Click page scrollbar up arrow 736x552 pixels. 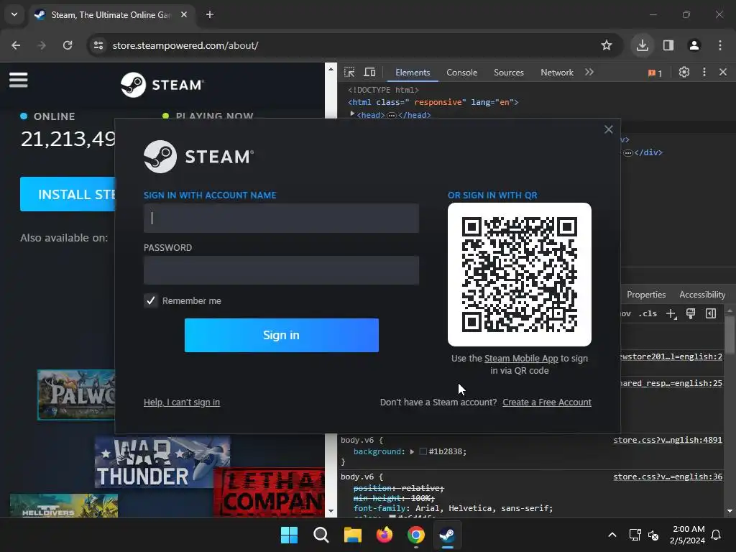(x=331, y=69)
